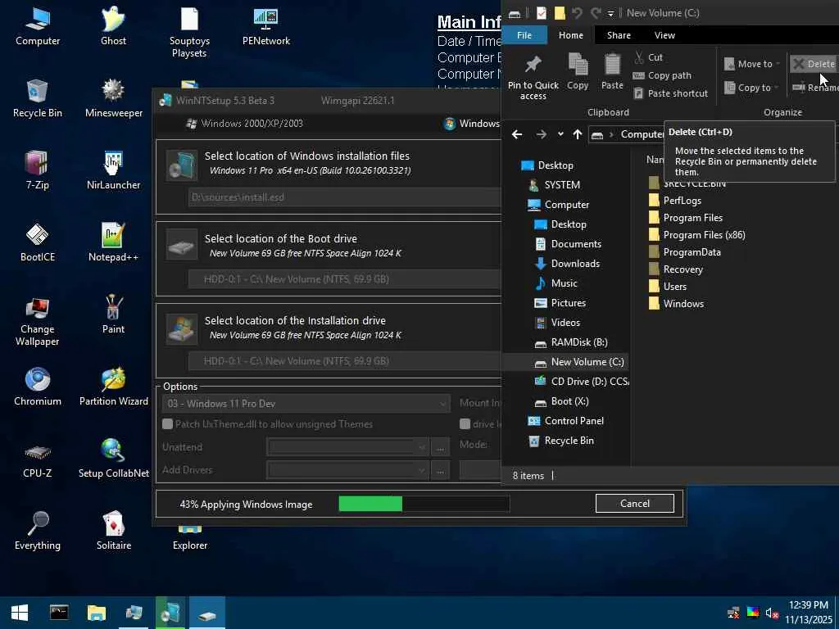839x629 pixels.
Task: Open the Chromium browser icon
Action: coord(38,387)
